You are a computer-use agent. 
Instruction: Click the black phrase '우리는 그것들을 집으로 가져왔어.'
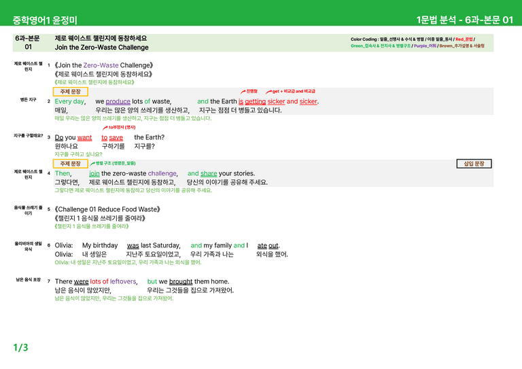190,290
